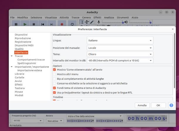Image resolution: width=179 pixels, height=131 pixels.
Task: Collapse the Importazione / esportazione tree node
Action: coord(12,67)
